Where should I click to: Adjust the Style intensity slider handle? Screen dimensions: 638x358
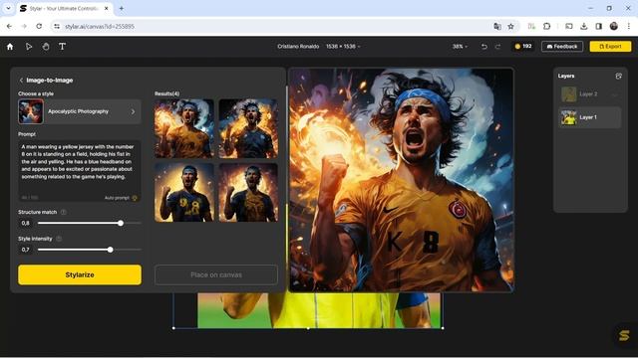coord(111,250)
